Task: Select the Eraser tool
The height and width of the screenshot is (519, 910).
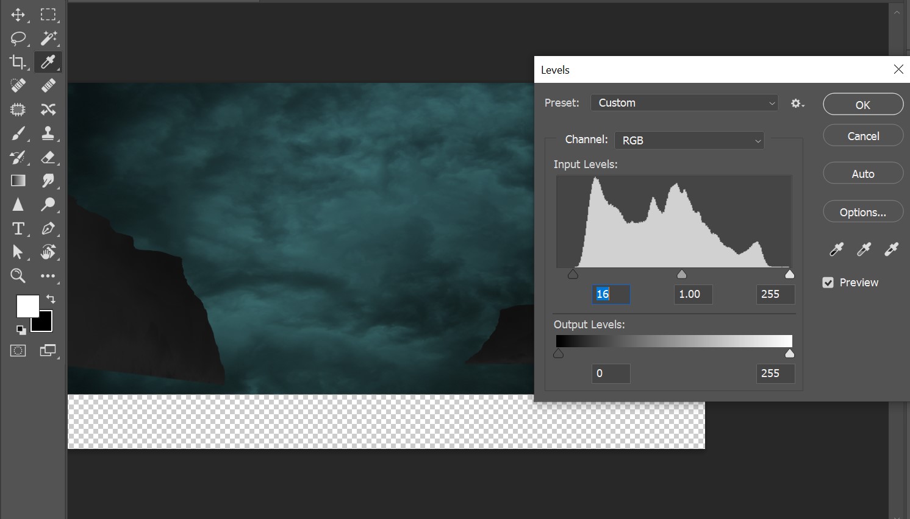Action: click(48, 158)
